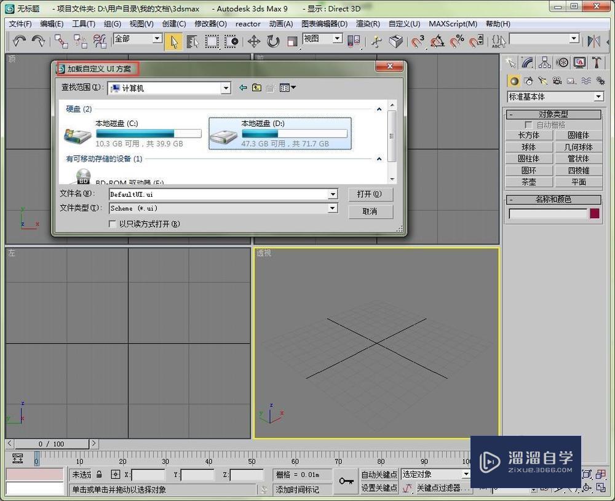The image size is (615, 501).
Task: Enable the 自动关键点 animation mode
Action: click(x=379, y=474)
